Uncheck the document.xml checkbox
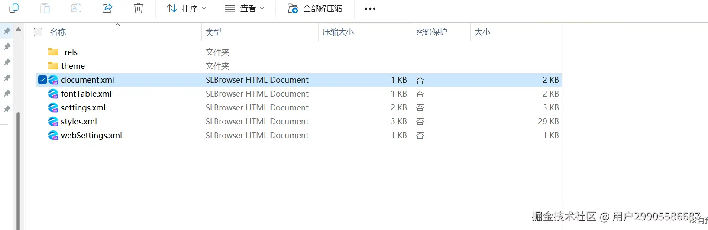 (42, 80)
